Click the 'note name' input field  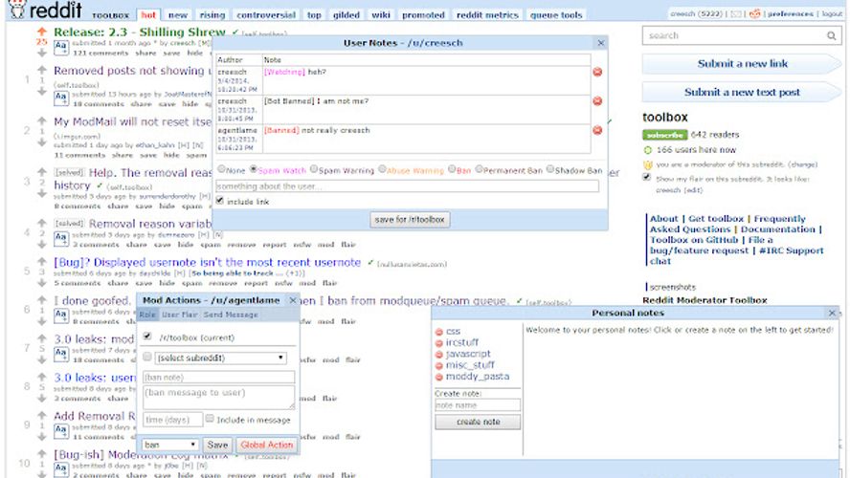point(478,405)
